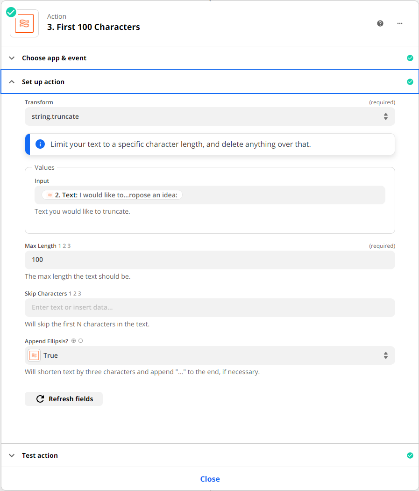Click the green check beside Test action
419x491 pixels.
coord(410,455)
